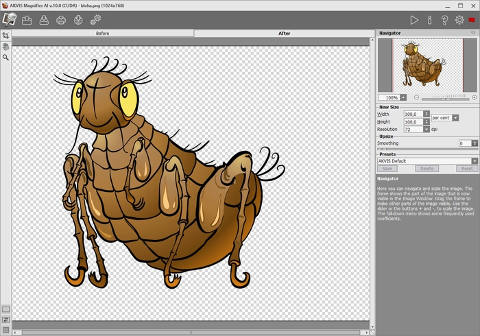Click the red notification icon
Screen dimensions: 480x336
[x=472, y=20]
